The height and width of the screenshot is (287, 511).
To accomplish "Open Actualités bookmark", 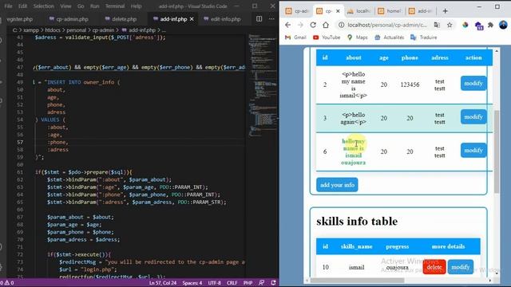I will click(389, 37).
